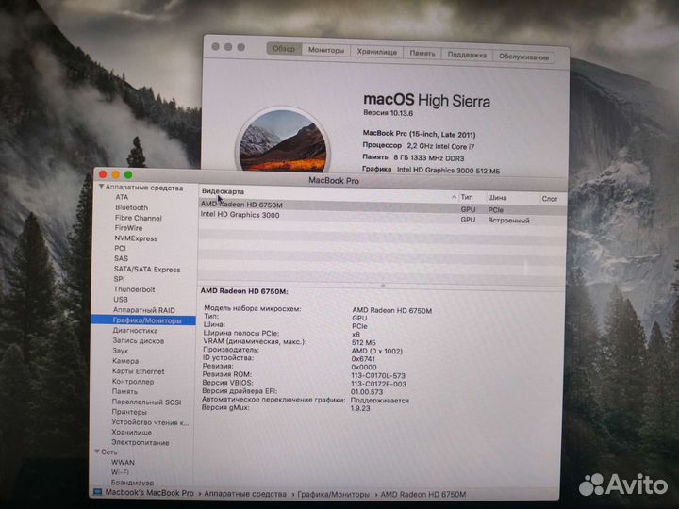The width and height of the screenshot is (679, 509).
Task: Sort by the Видеокарта column header
Action: click(223, 191)
